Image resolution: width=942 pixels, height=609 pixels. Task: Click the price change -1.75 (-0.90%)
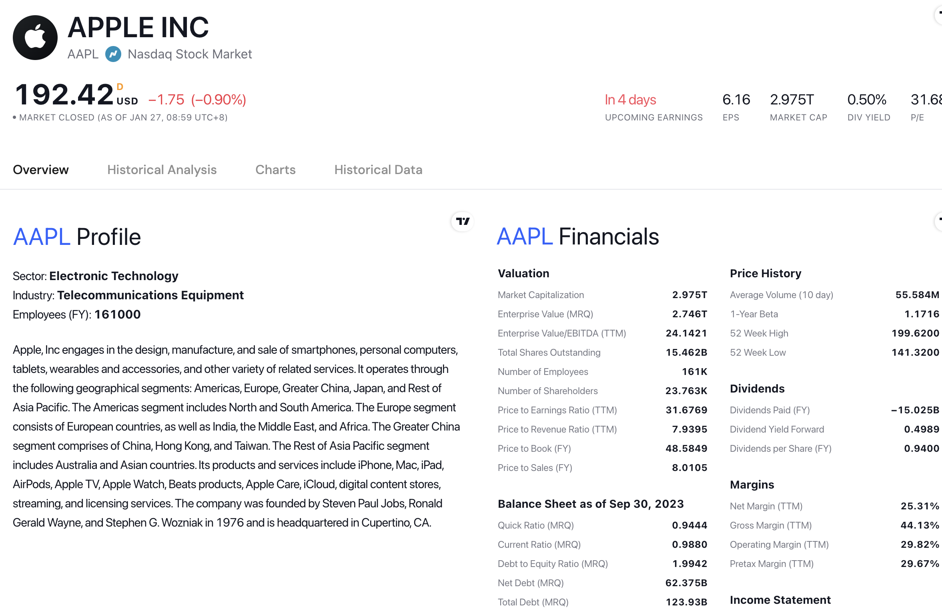197,100
